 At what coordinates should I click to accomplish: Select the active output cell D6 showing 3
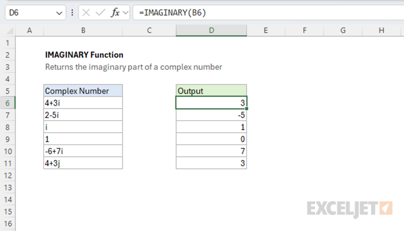[211, 103]
